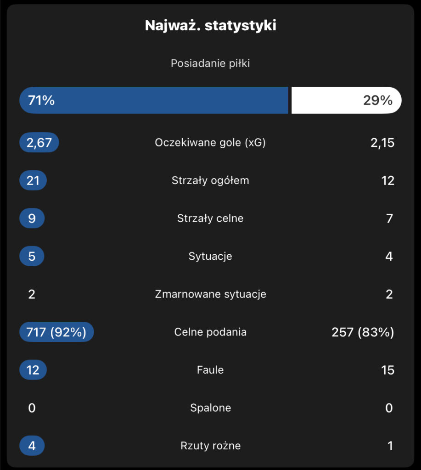421x470 pixels.
Task: Tap the 21 total shots badge
Action: click(33, 180)
